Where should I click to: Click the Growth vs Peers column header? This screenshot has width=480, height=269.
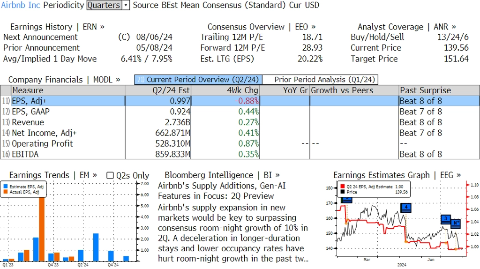point(354,90)
